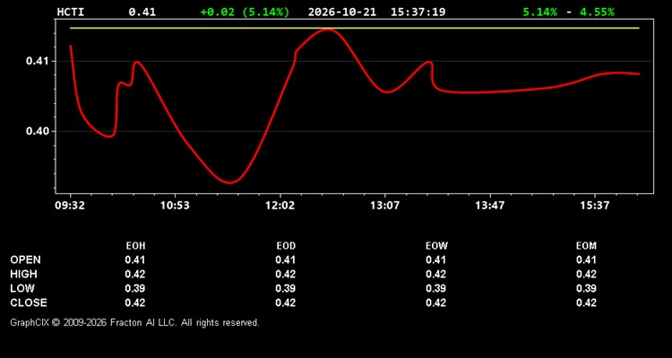
Task: Click the EOD CLOSE value 0.42
Action: pos(286,303)
